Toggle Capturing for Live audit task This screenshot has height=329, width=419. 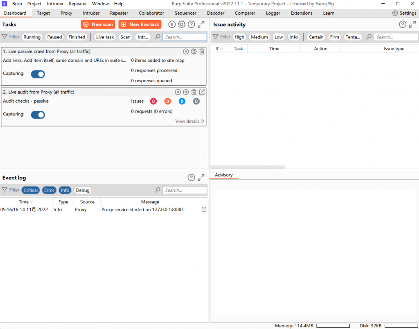(38, 115)
